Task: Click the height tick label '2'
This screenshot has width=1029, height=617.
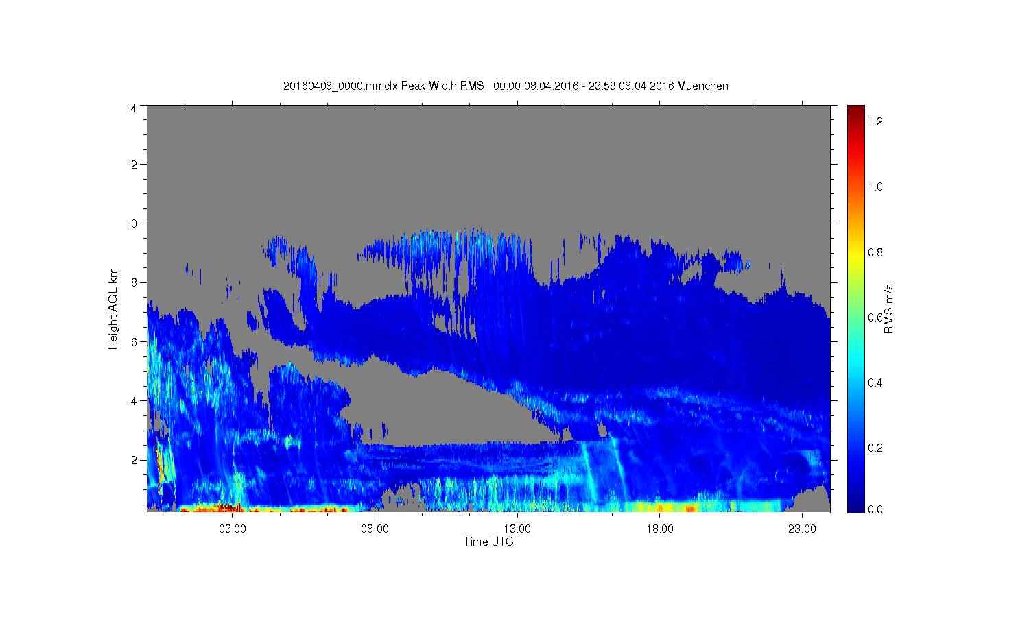Action: [134, 460]
